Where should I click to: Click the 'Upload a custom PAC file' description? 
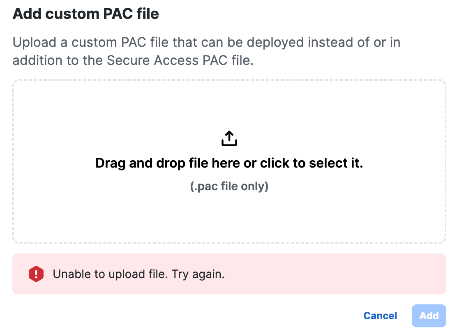click(x=206, y=51)
